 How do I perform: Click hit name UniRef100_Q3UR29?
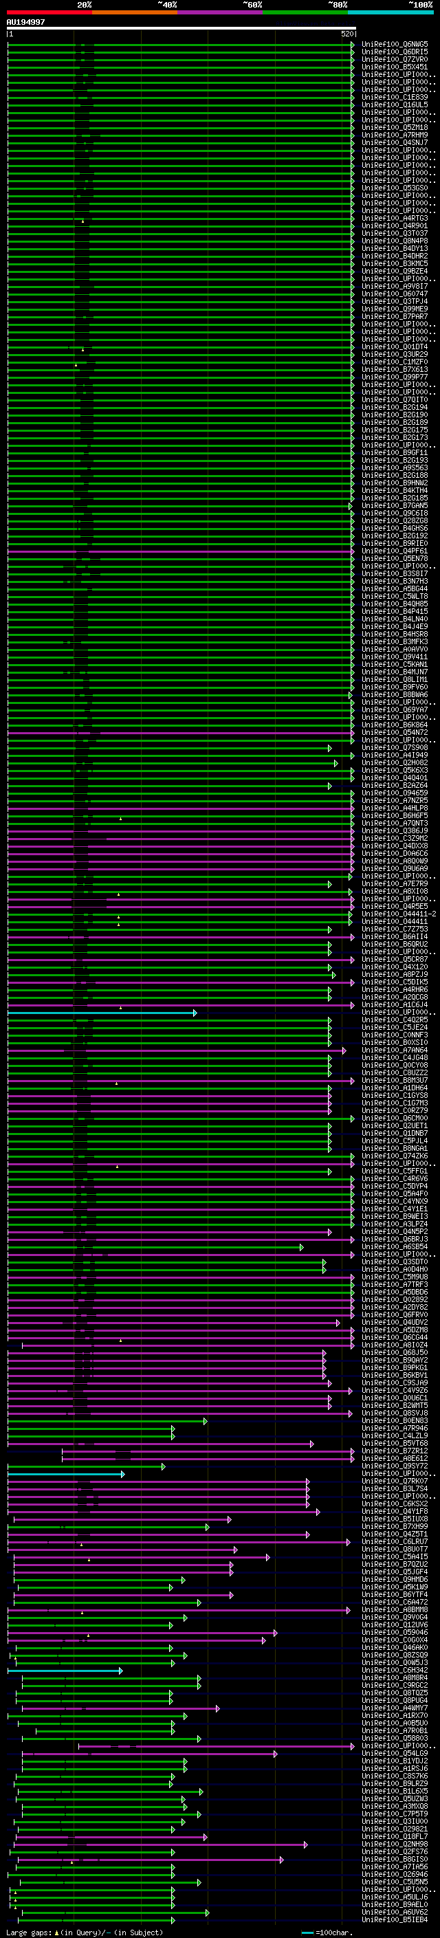point(395,354)
